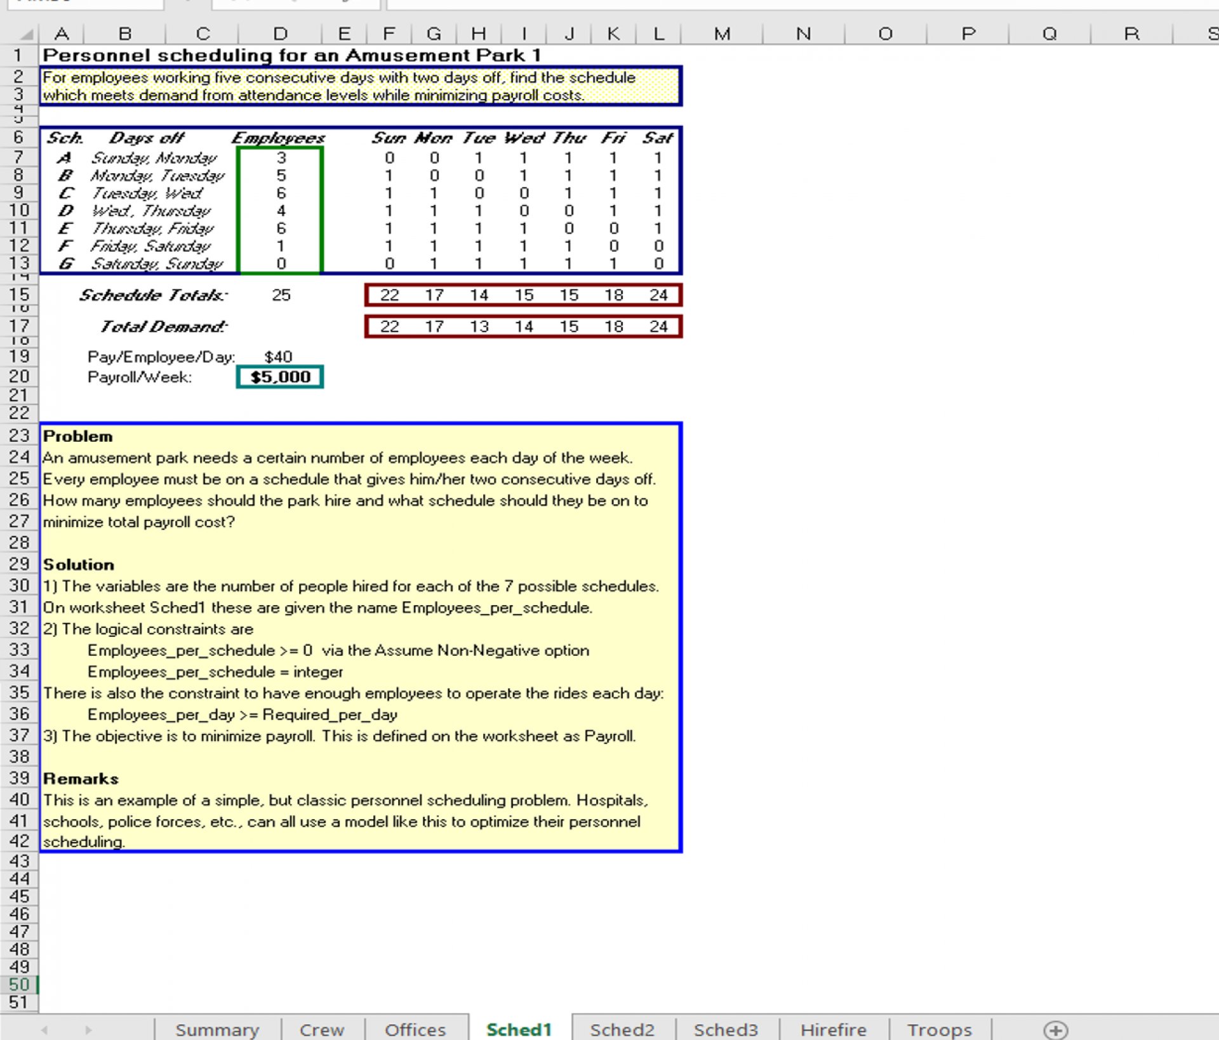Select Saturday schedule total 24

(658, 295)
